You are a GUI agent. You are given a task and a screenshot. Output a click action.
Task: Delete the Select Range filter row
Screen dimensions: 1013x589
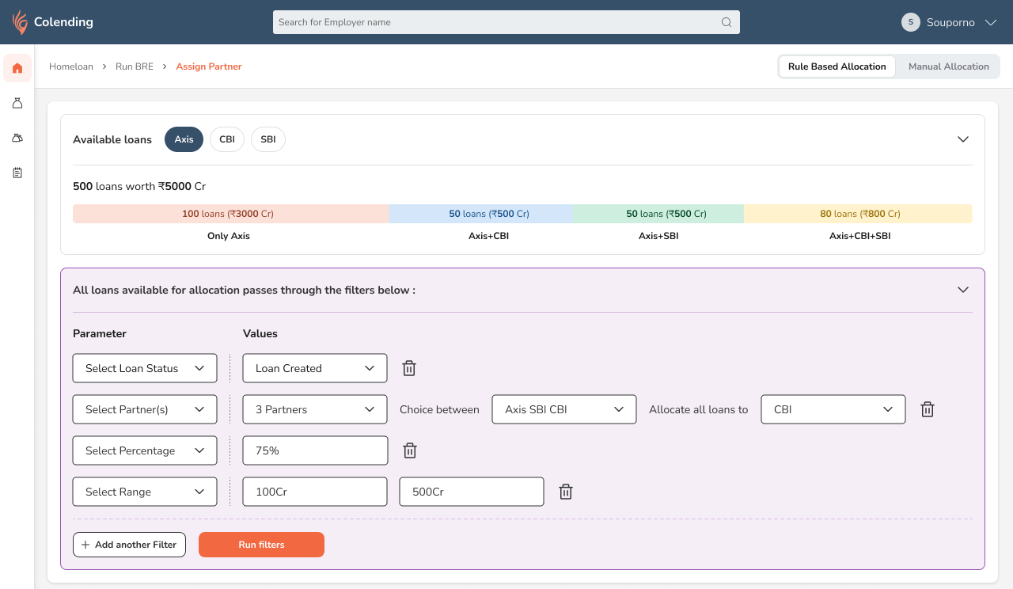pos(566,492)
